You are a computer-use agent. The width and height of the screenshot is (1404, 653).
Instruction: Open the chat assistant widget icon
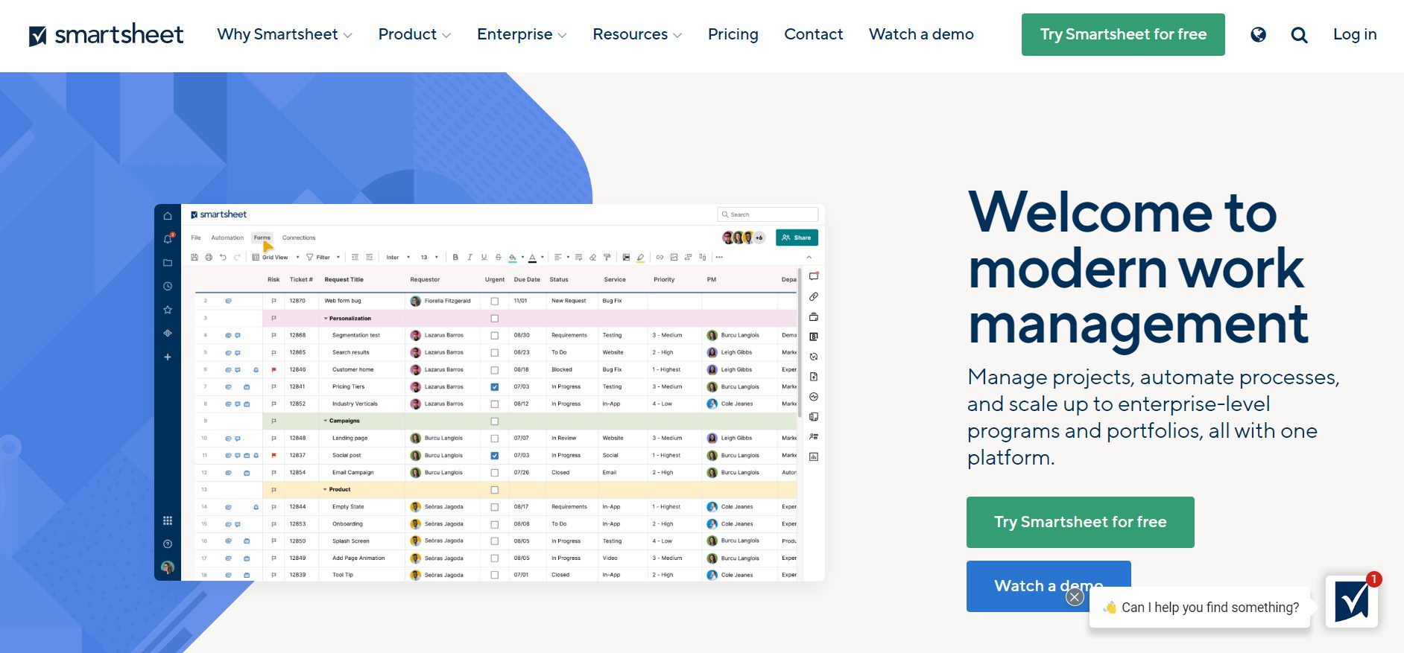(1351, 601)
